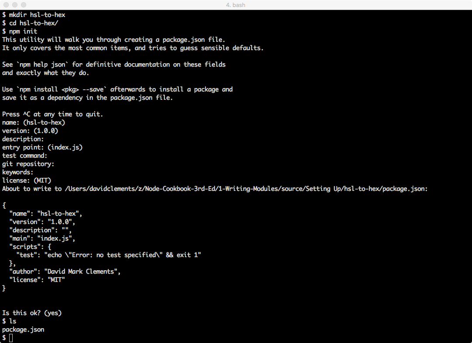The width and height of the screenshot is (472, 343).
Task: Click the 'Press ^C at any time' line
Action: tap(52, 114)
